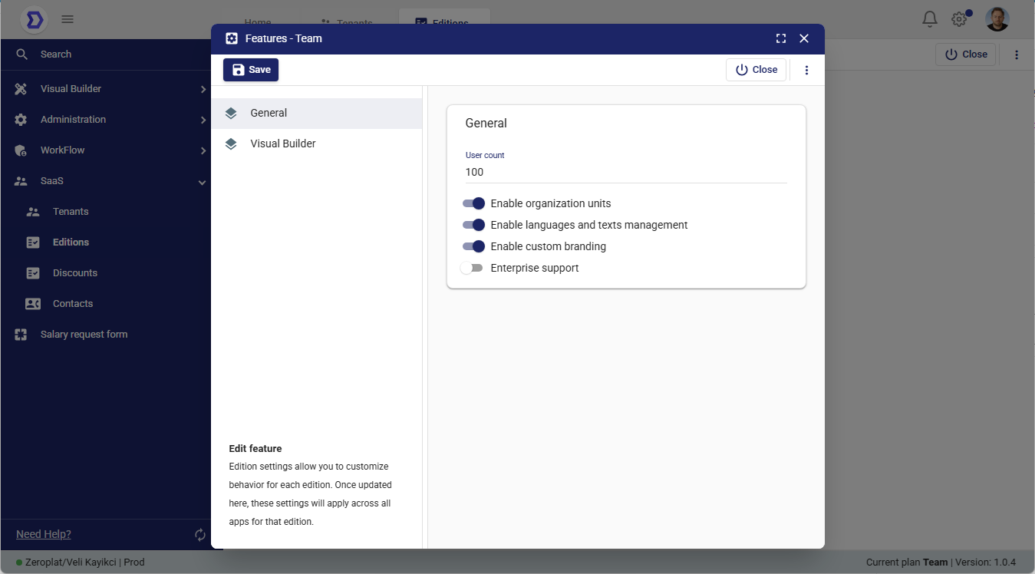Expand the Visual Builder sidebar menu

71,89
